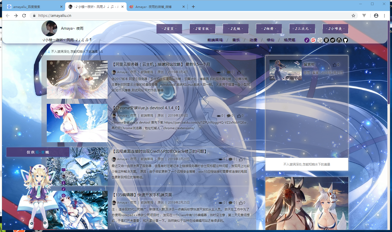
Task: Open a new browser tab
Action: (x=193, y=7)
